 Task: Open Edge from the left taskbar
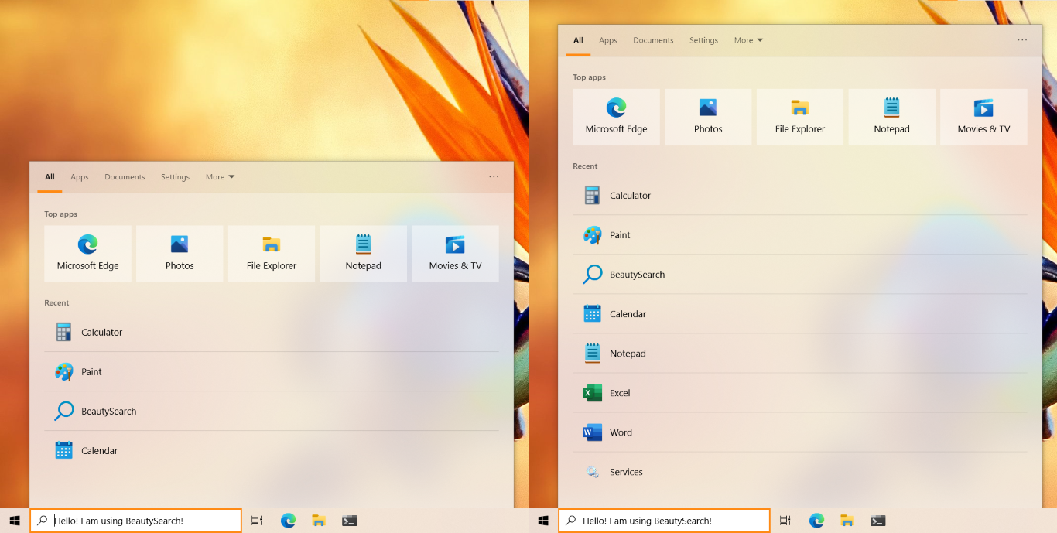point(288,521)
